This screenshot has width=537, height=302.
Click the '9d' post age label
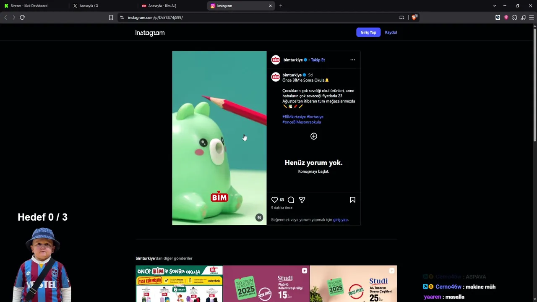point(310,75)
